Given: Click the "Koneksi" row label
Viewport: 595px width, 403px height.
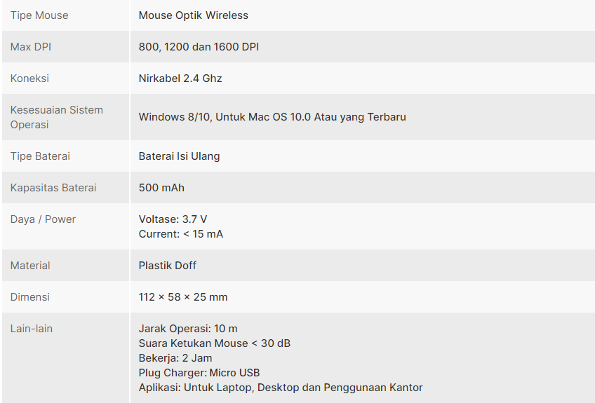Looking at the screenshot, I should (x=29, y=78).
